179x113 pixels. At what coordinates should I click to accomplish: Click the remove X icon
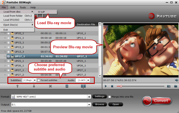50,86
